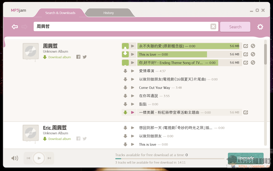
Task: Switch to the History tab
Action: pos(108,13)
